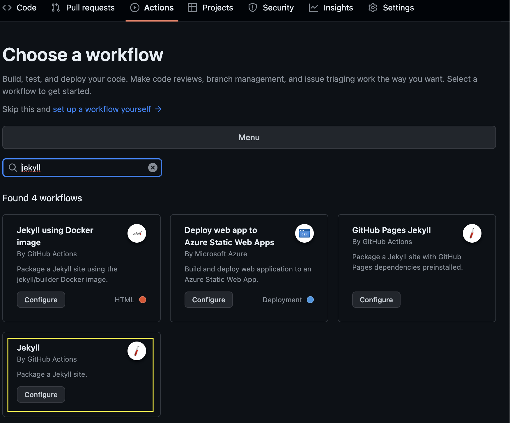Click Azure Static Web Apps logo icon
This screenshot has width=510, height=423.
click(304, 233)
